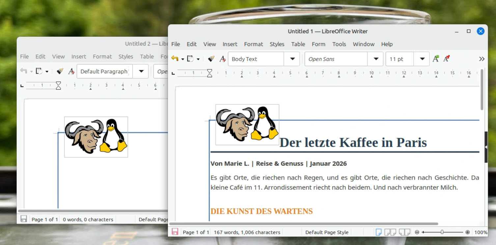Viewport: 496px width, 245px height.
Task: Click the Paste icon in Untitled 1
Action: point(190,59)
